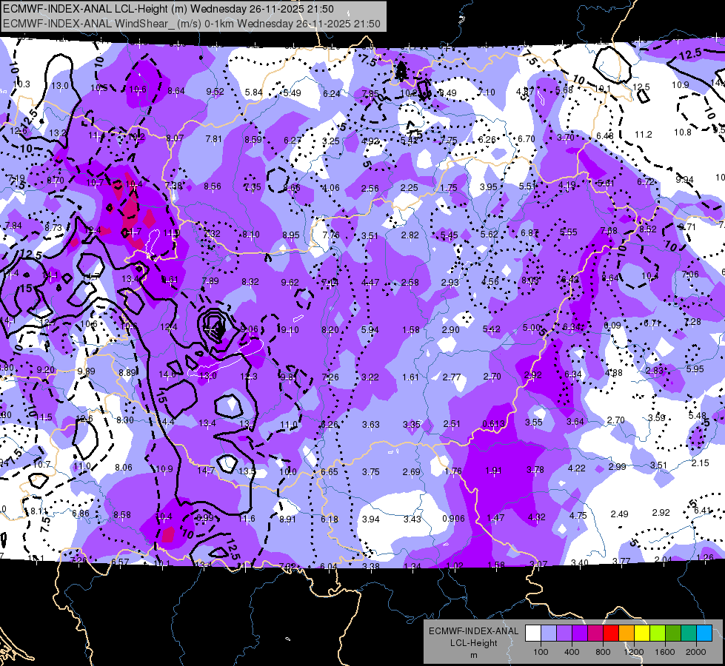725x666 pixels.
Task: Click the grid value '9.62'
Action: [x=290, y=282]
